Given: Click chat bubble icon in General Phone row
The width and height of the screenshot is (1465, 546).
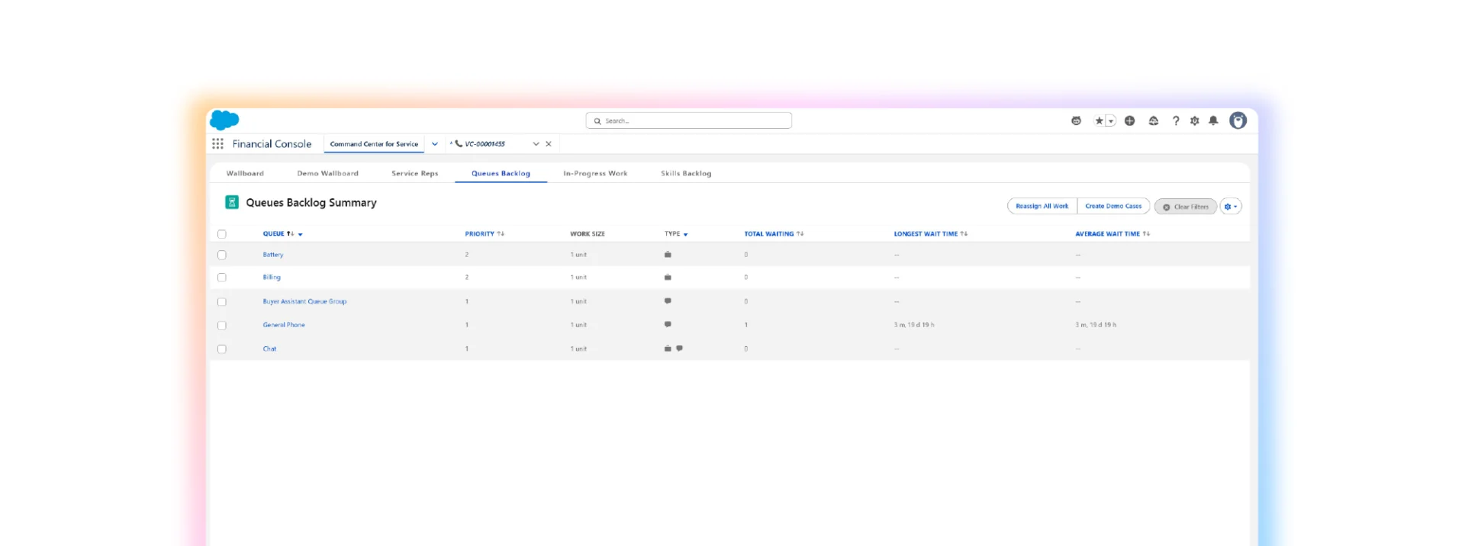Looking at the screenshot, I should click(x=668, y=325).
